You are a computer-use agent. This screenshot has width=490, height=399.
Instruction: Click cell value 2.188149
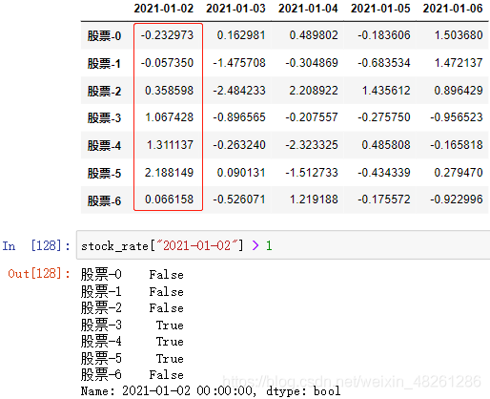pyautogui.click(x=169, y=173)
